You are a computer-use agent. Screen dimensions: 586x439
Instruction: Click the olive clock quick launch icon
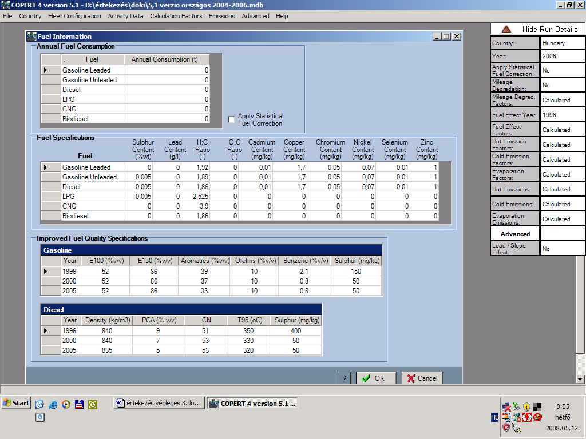[93, 404]
